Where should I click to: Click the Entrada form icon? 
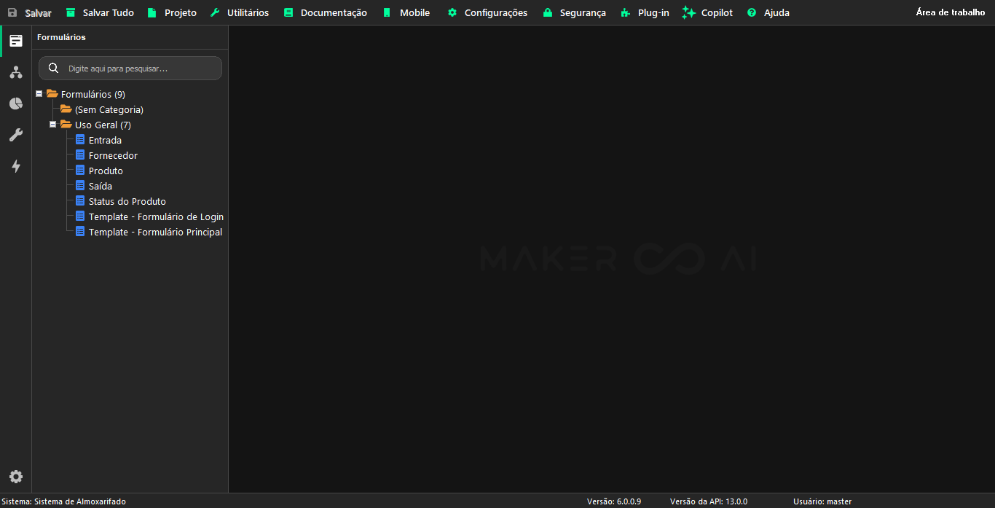[80, 140]
